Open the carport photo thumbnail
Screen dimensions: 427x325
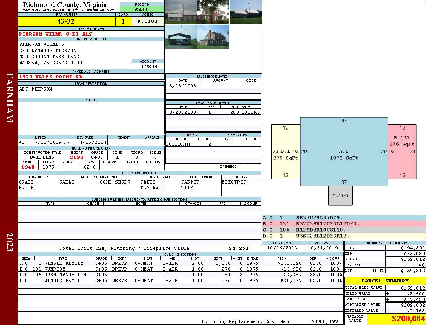pos(181,37)
